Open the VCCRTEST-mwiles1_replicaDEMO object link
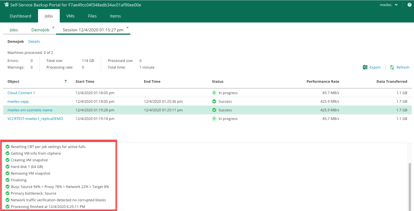 coord(35,119)
